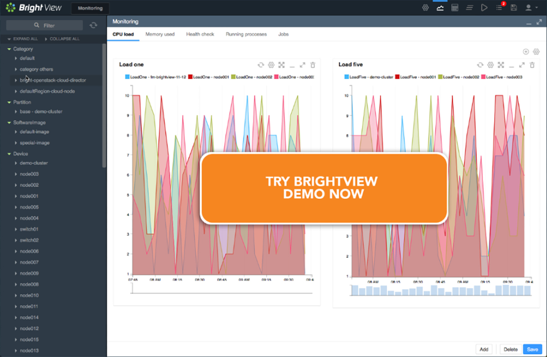Maximize the Monitoring panel with the arrows

click(x=538, y=22)
